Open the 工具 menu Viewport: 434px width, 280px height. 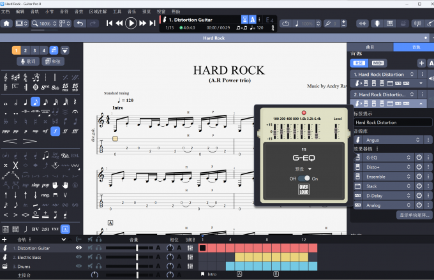tap(117, 11)
